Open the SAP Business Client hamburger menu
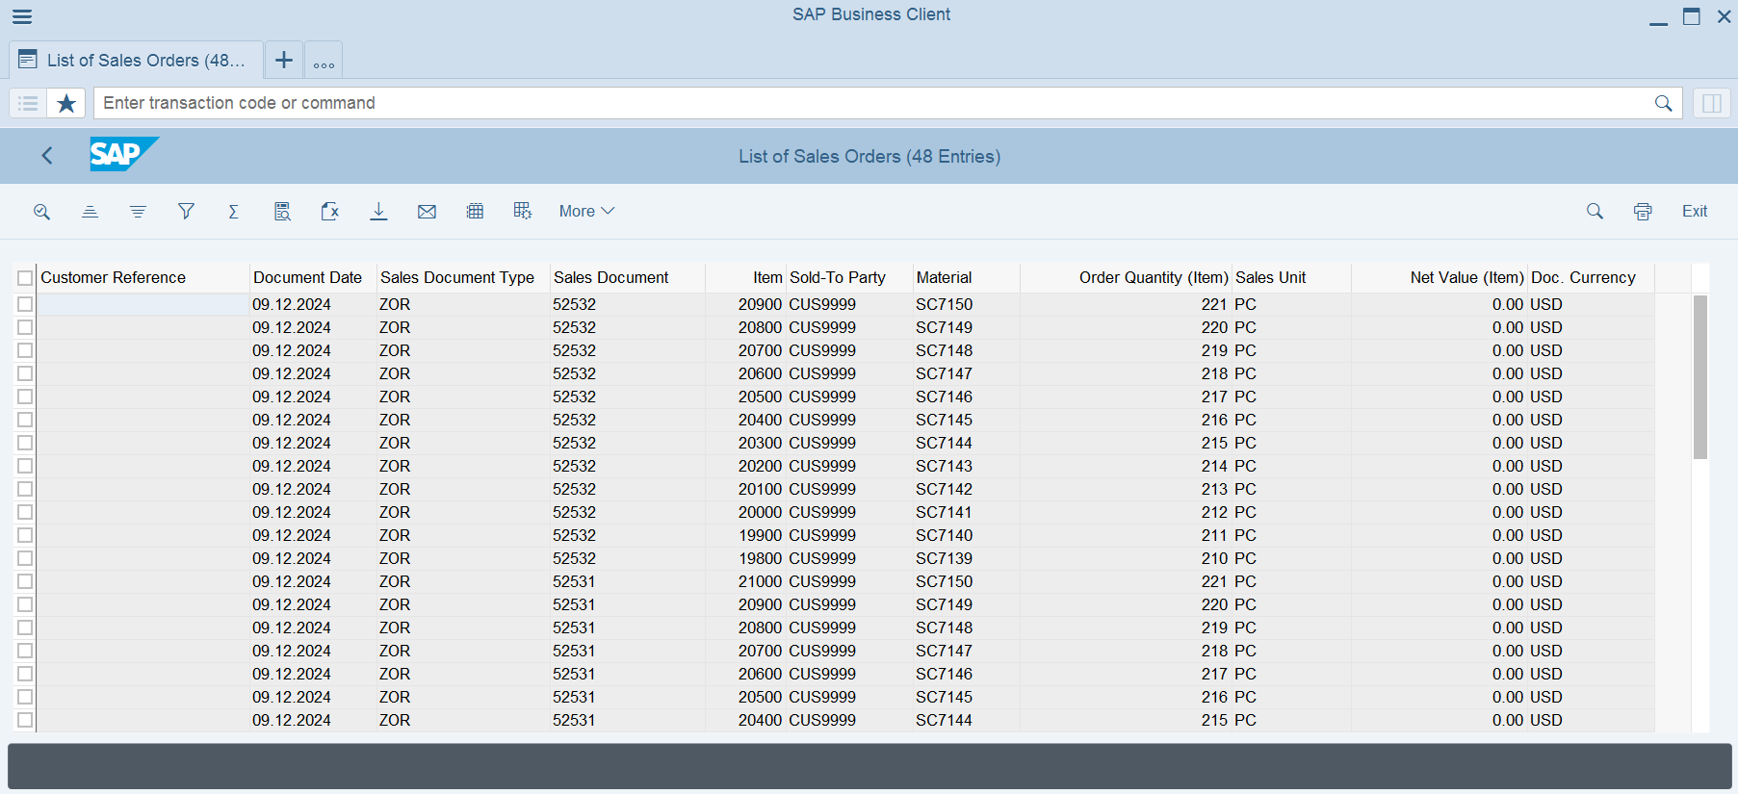The width and height of the screenshot is (1738, 794). (x=22, y=16)
